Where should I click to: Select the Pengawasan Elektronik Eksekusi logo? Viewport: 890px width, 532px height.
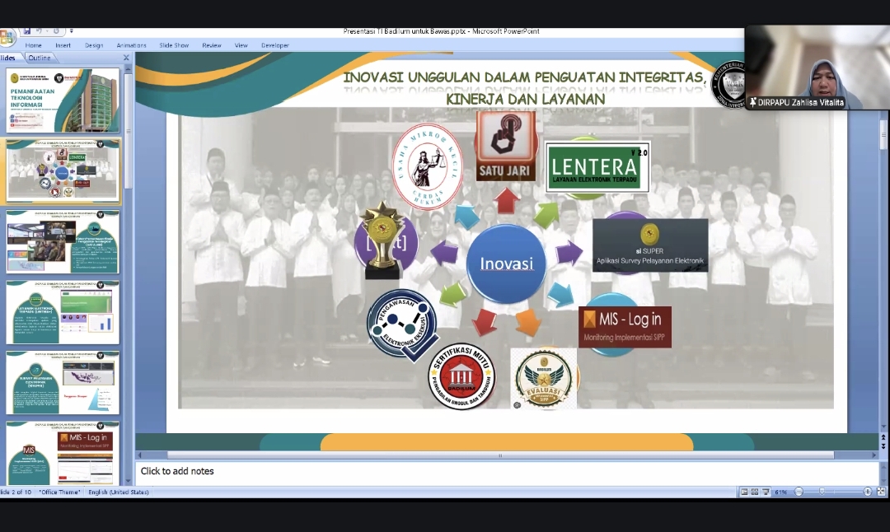click(x=402, y=325)
